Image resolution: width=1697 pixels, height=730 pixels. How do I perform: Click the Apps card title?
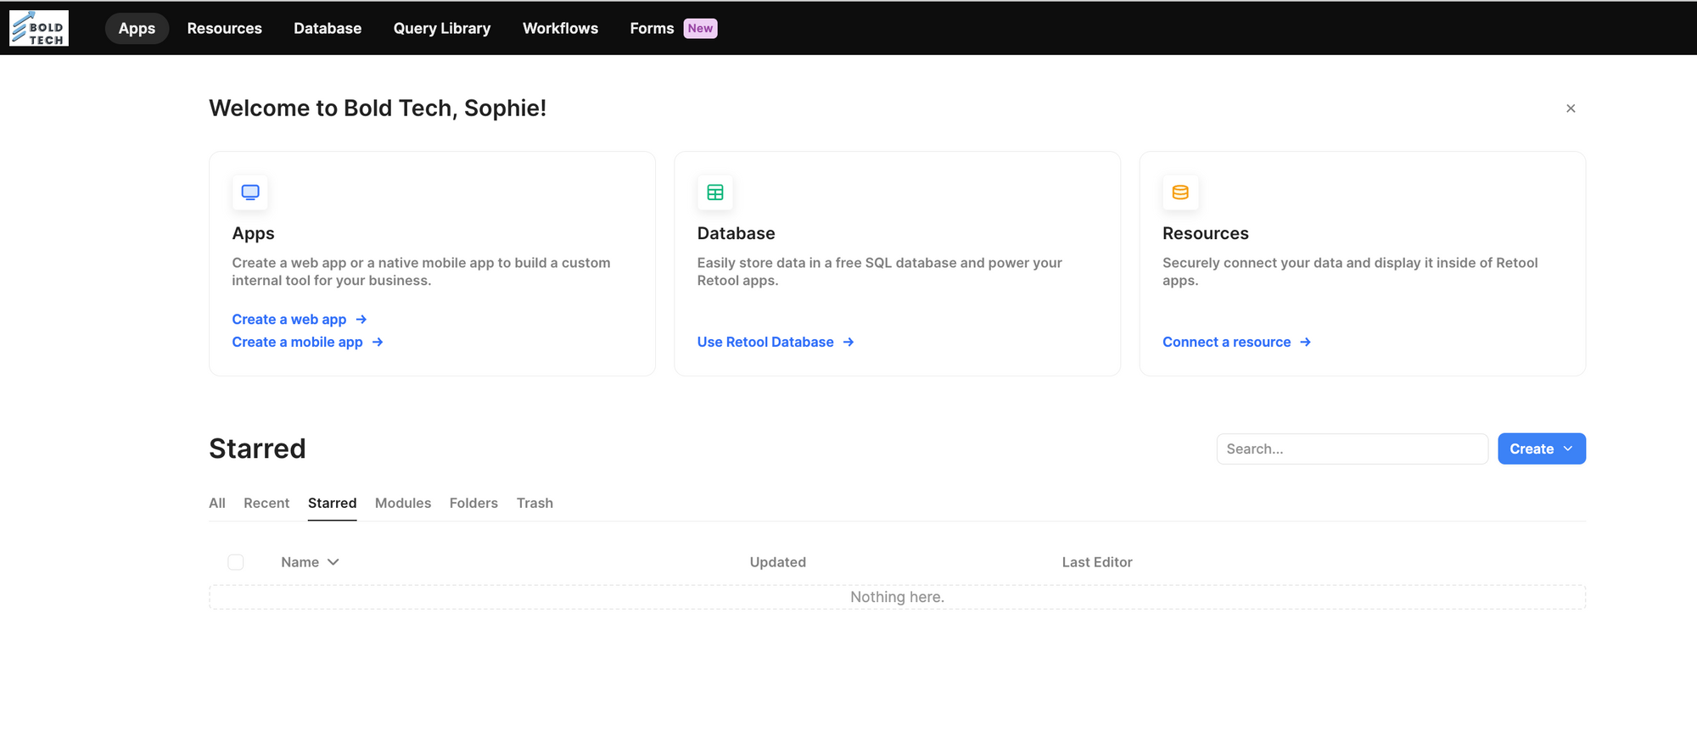point(253,234)
